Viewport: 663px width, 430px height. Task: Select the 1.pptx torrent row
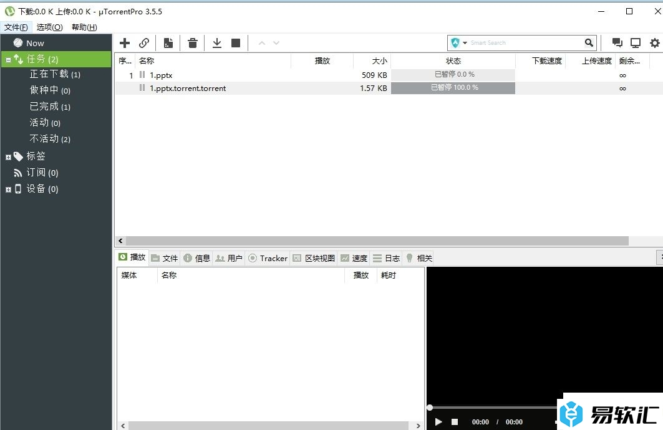pos(389,75)
